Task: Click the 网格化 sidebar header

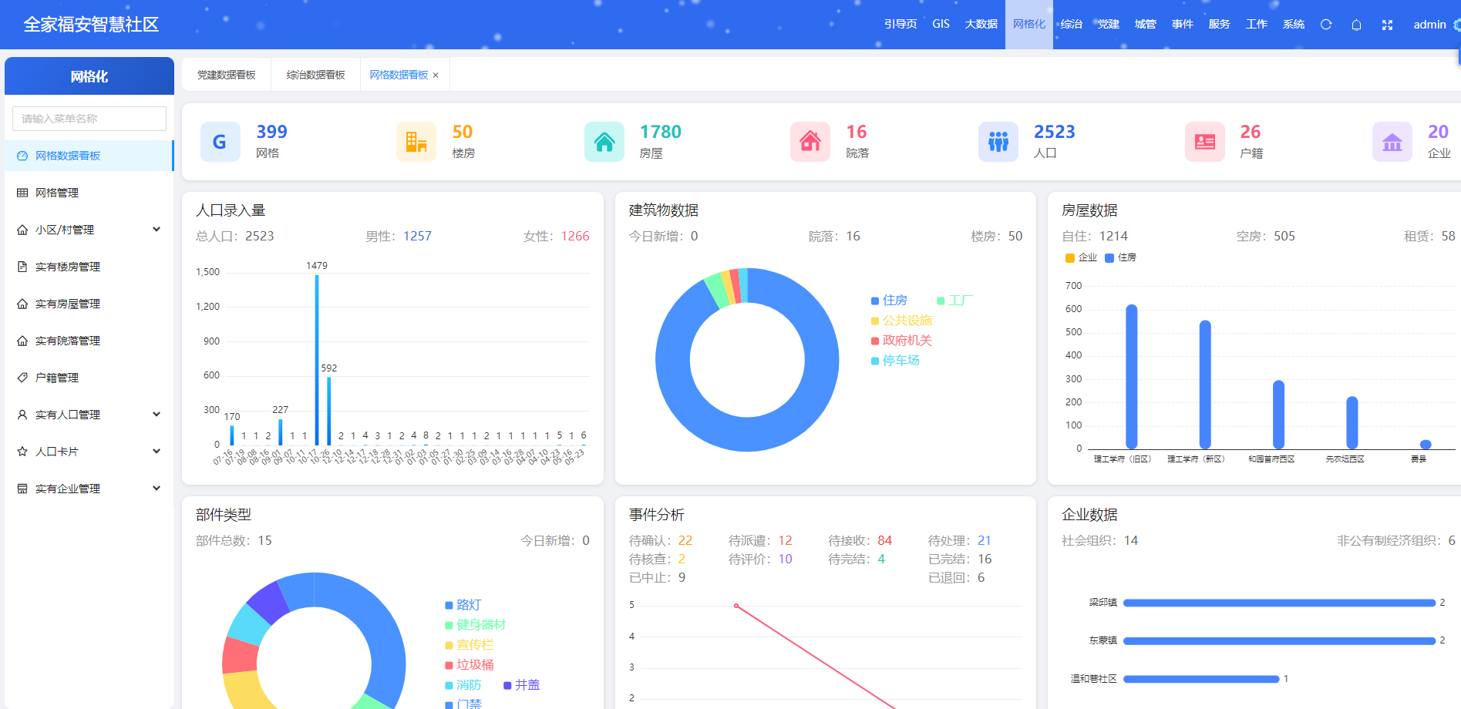Action: [89, 76]
